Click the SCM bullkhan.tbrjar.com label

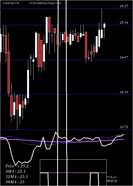[45, 3]
